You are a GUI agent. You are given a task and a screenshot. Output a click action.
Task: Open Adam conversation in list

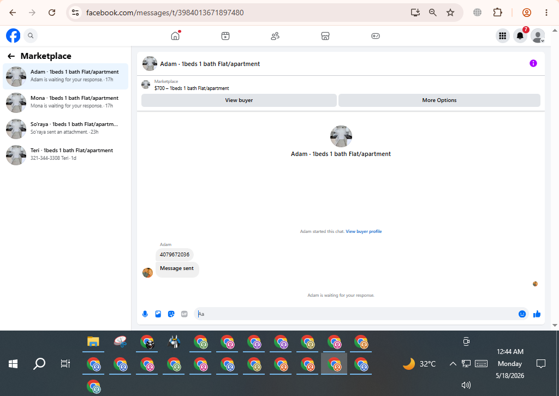click(66, 76)
